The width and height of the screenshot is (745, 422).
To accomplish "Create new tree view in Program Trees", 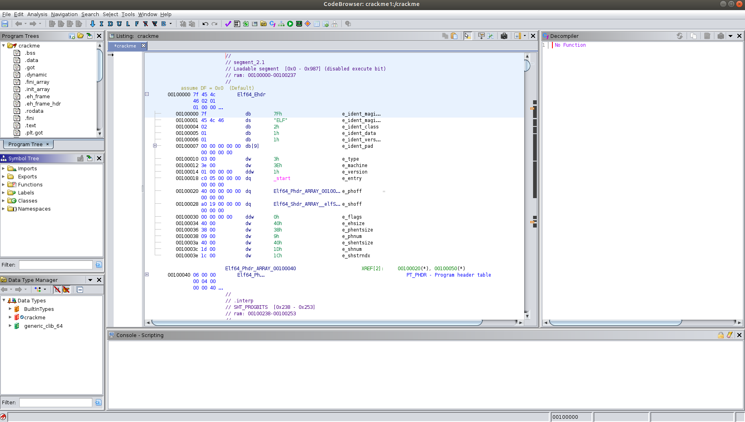I will [72, 36].
